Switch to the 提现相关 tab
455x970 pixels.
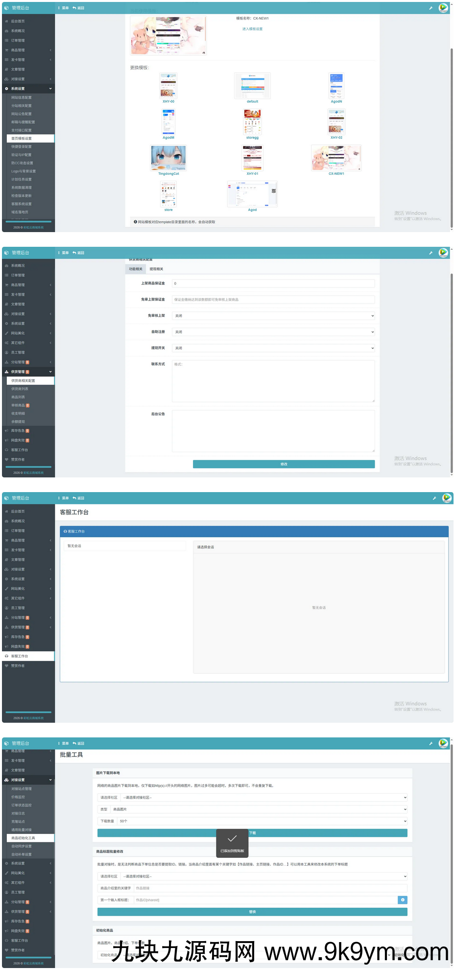(x=156, y=269)
